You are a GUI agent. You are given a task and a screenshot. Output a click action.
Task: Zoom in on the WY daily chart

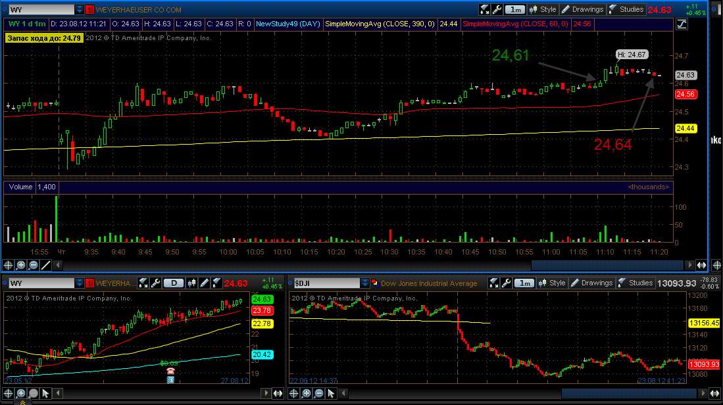tap(21, 393)
